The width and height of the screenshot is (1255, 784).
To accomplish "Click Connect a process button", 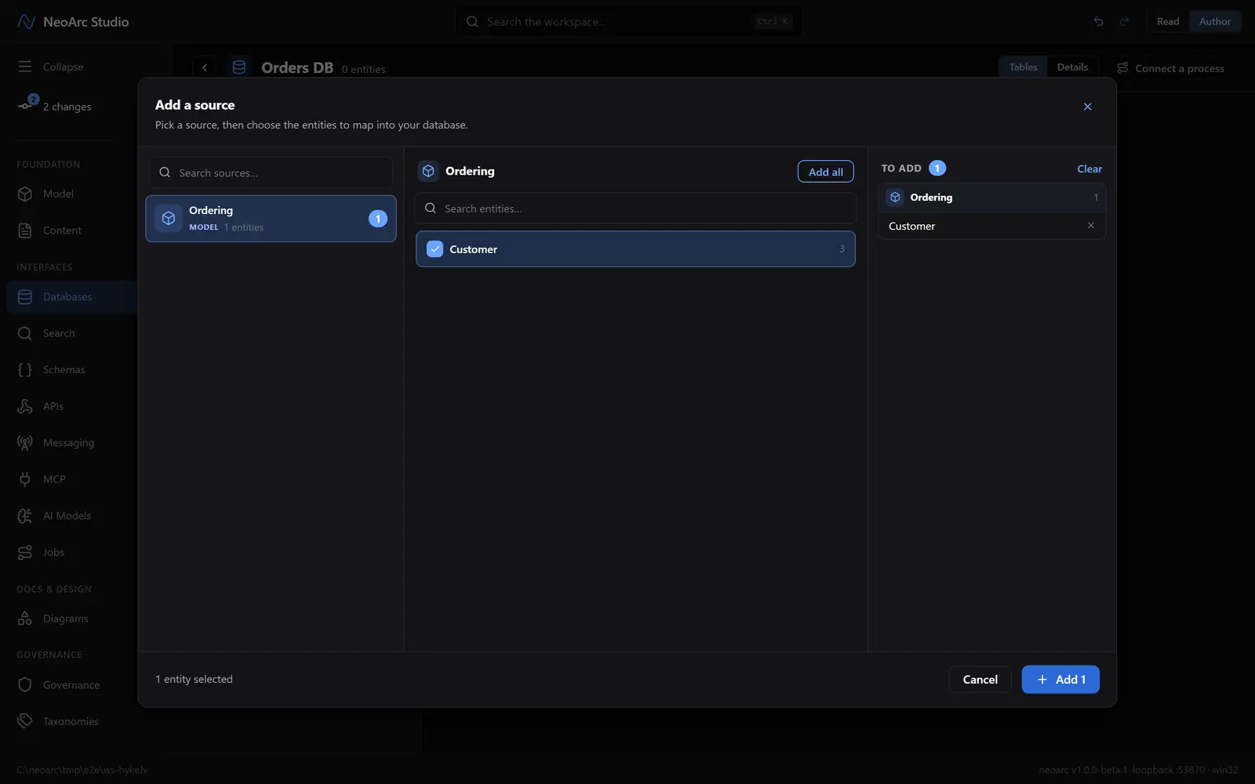I will coord(1170,68).
